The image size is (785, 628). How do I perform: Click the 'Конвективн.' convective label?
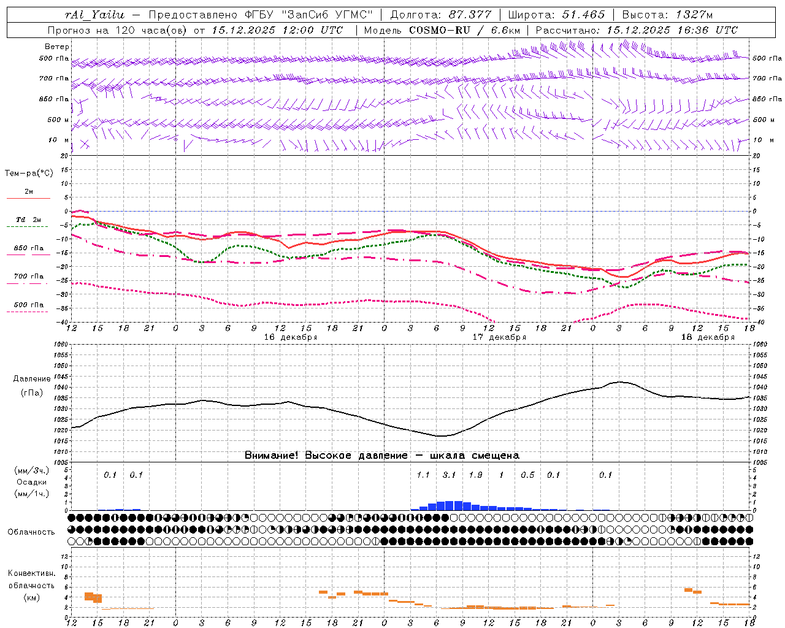[31, 573]
